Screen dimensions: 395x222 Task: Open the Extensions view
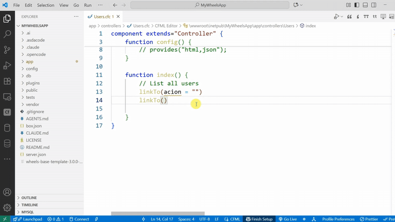(x=7, y=81)
